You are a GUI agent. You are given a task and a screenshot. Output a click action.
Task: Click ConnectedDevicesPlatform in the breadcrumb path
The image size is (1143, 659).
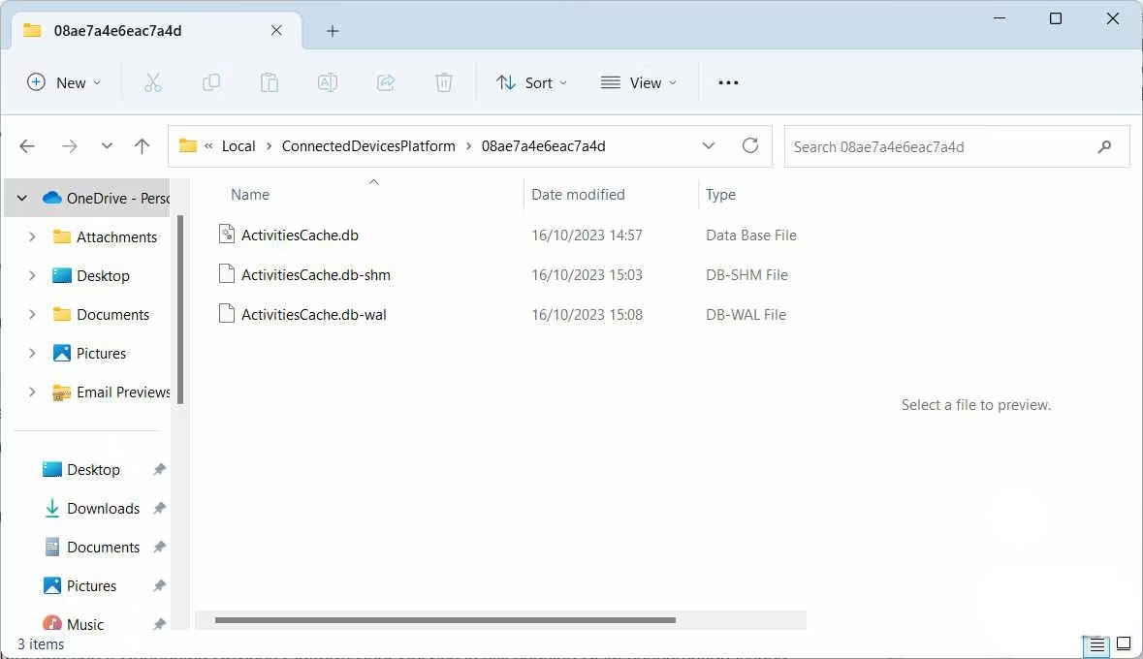[368, 145]
